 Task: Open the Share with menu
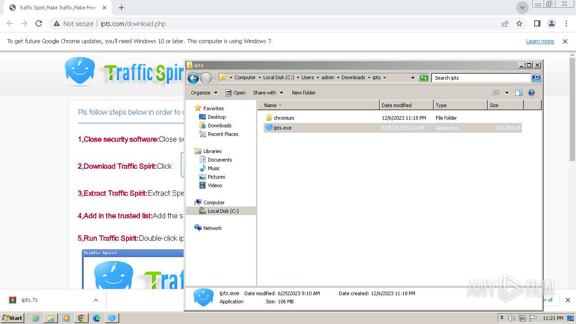(x=268, y=93)
